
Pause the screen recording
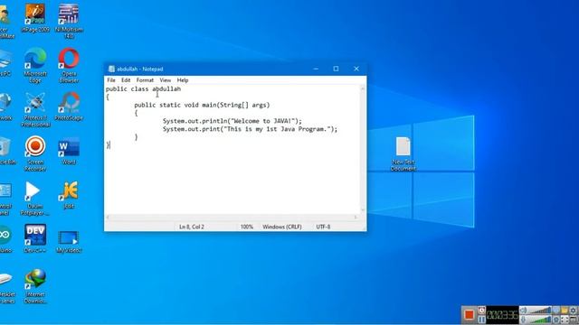(481, 319)
